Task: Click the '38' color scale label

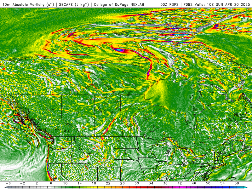Action: click(x=165, y=183)
